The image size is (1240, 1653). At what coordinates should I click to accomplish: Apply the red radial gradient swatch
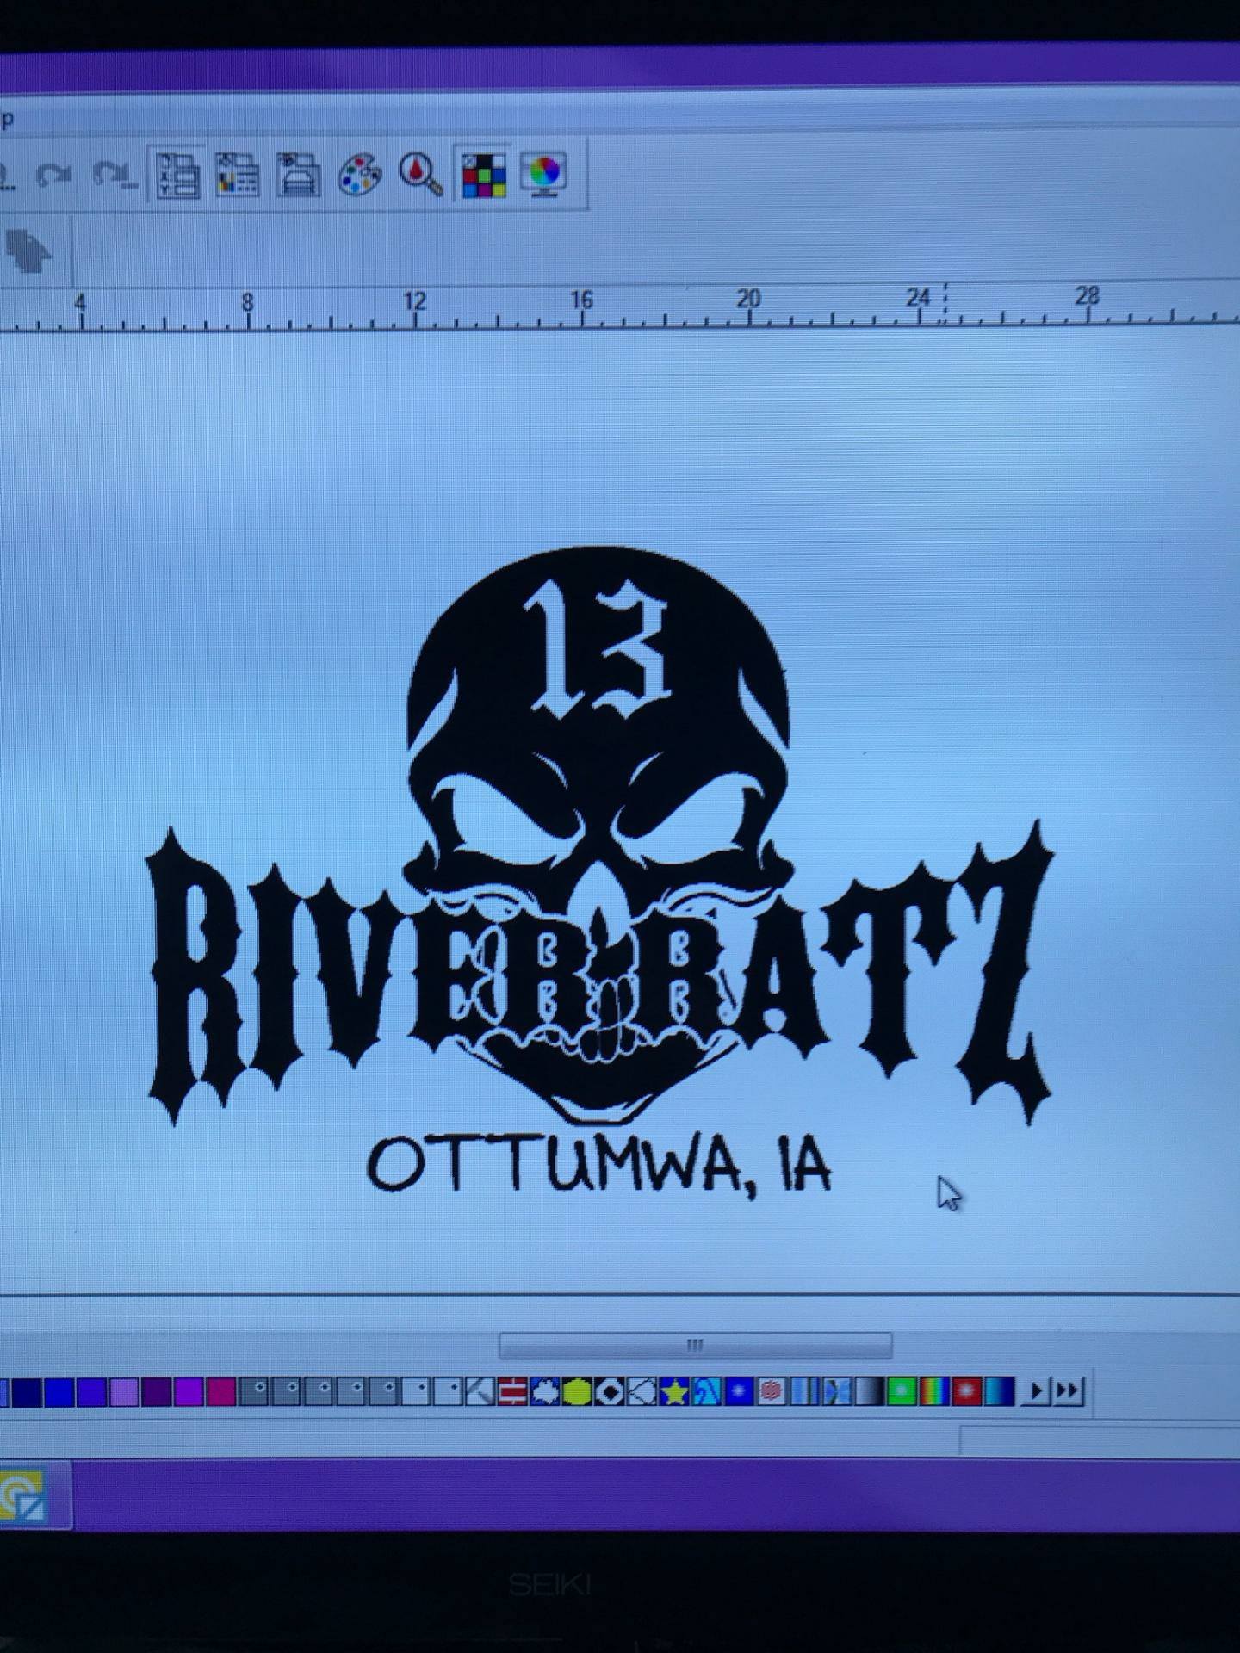click(966, 1392)
